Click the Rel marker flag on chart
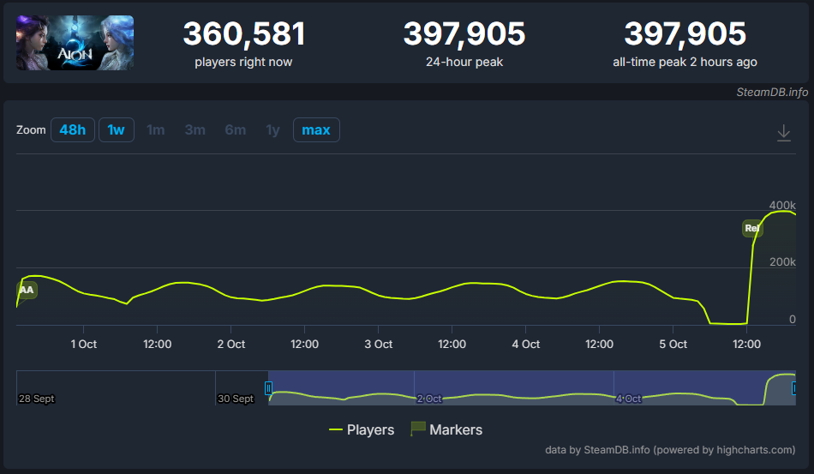Screen dimensions: 814x474 [x=751, y=228]
